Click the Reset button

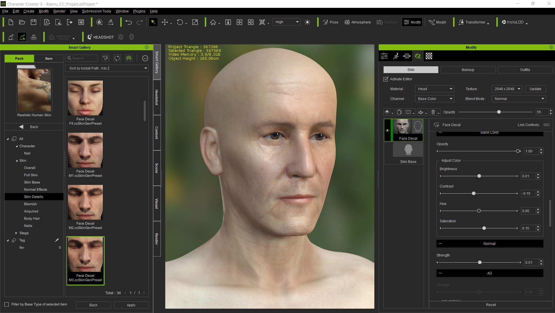491,305
